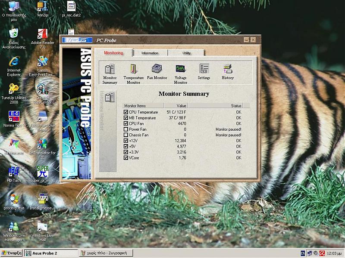
Task: Switch to the Paint (Ζωγραφική) taskbar button
Action: click(106, 253)
